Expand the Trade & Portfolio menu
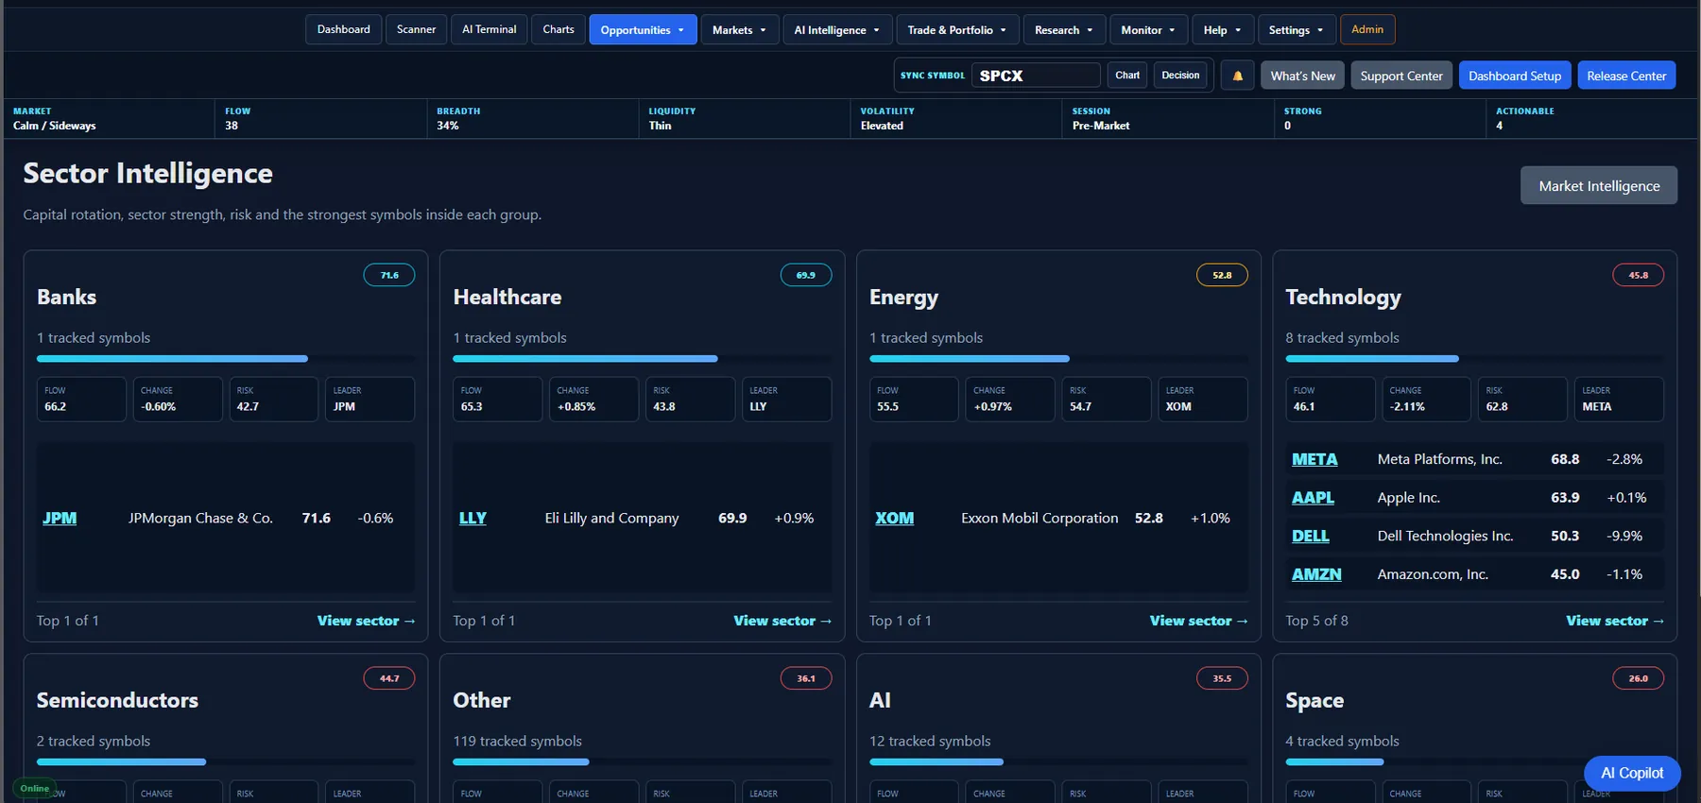This screenshot has width=1701, height=803. [x=957, y=29]
